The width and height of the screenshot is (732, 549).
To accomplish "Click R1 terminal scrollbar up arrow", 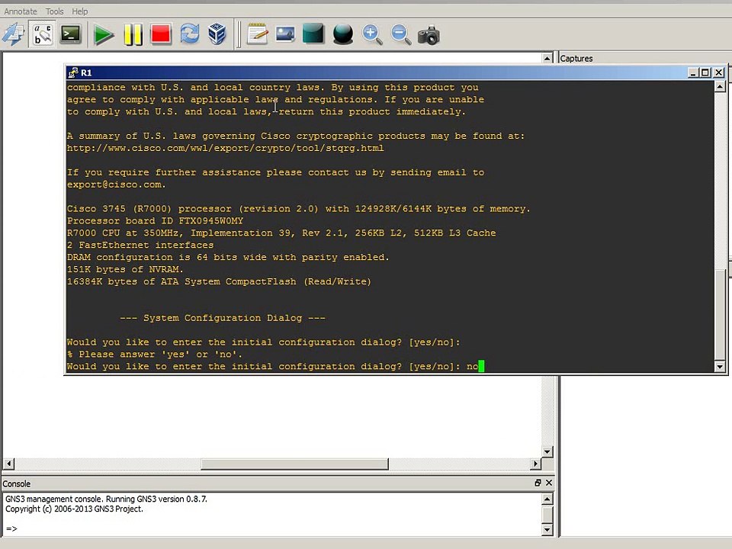I will tap(720, 87).
